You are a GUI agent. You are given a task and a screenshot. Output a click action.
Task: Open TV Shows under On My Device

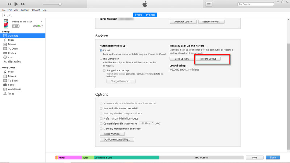tap(13, 80)
